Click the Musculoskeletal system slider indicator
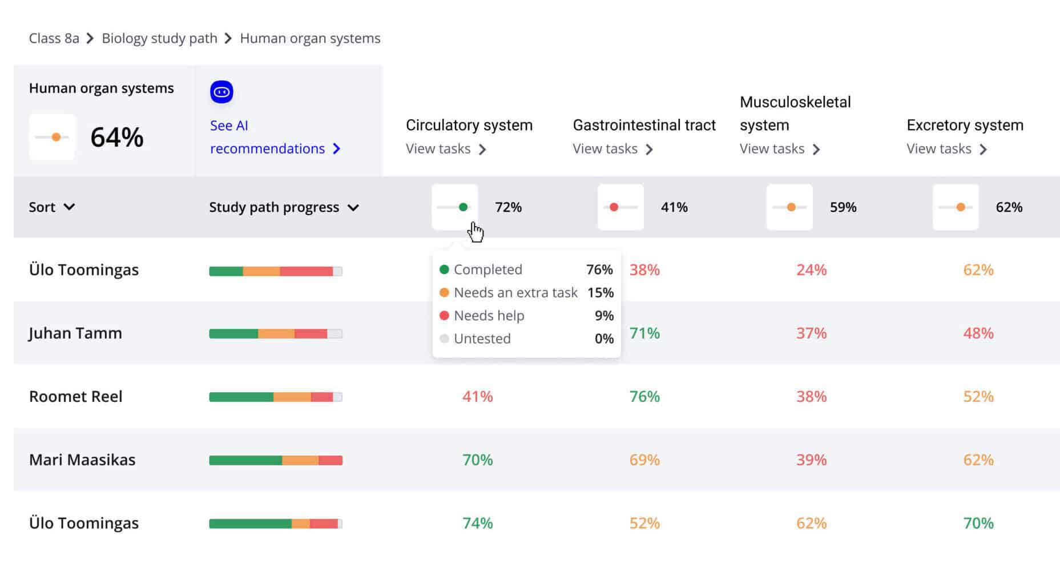Screen dimensions: 1060x564 point(789,207)
